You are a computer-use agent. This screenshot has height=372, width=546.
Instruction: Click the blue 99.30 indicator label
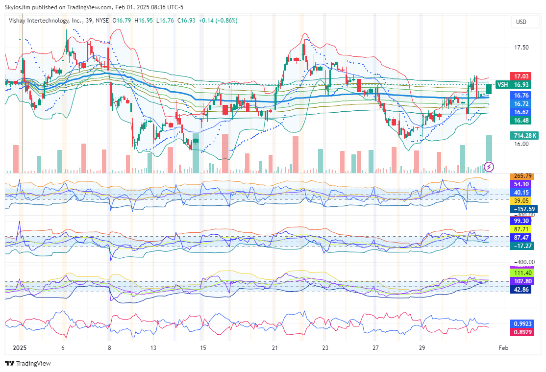click(521, 221)
